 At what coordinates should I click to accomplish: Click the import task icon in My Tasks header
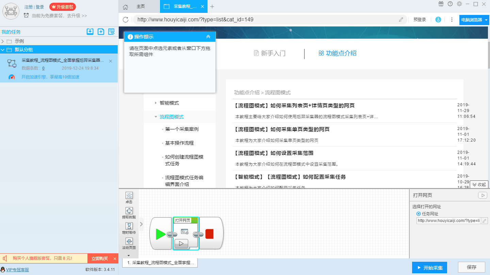(x=90, y=32)
